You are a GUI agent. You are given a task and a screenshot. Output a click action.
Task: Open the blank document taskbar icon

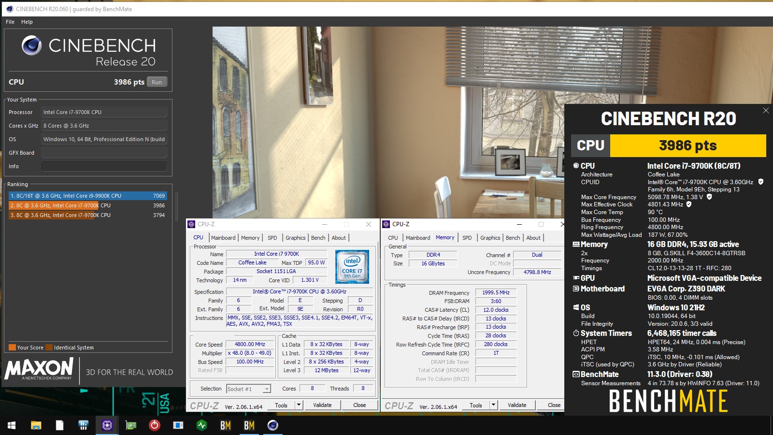click(59, 425)
